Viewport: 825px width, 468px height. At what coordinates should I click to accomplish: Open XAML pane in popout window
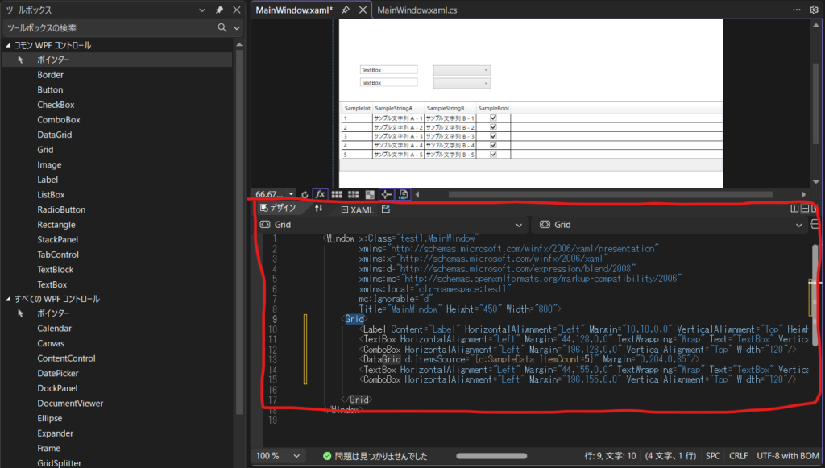click(x=386, y=209)
